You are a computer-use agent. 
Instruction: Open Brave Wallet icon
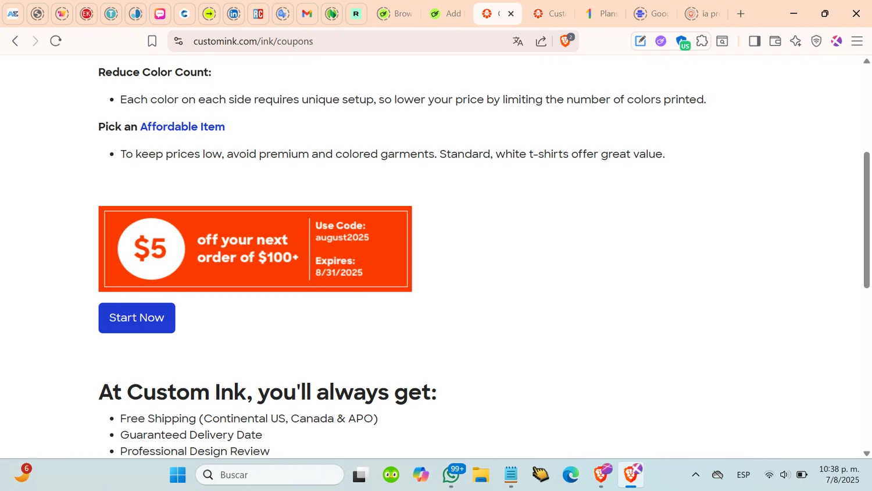[775, 41]
